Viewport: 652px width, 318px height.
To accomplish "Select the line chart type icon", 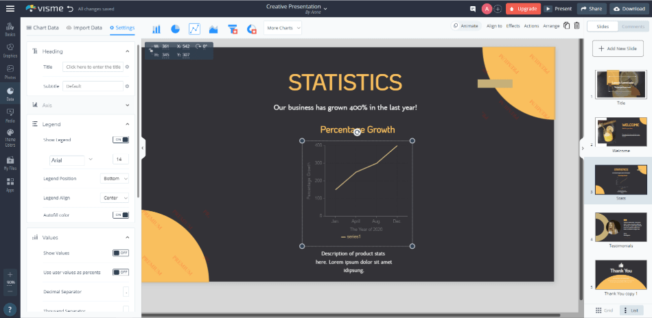I will click(195, 29).
